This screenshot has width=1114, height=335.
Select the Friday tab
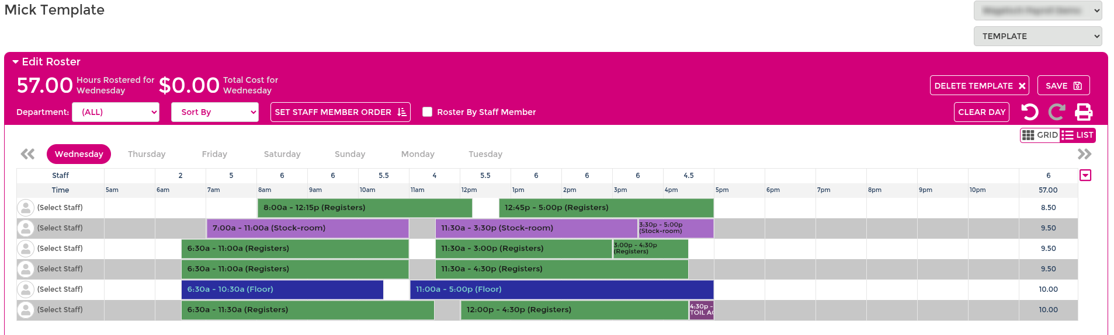[x=214, y=154]
